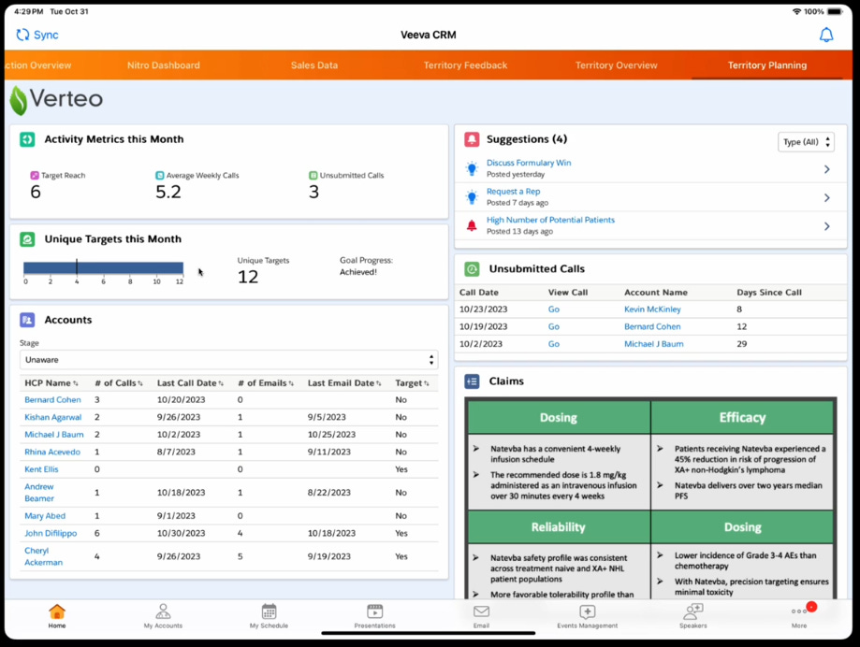This screenshot has height=647, width=860.
Task: Click the Accounts panel icon
Action: (27, 320)
